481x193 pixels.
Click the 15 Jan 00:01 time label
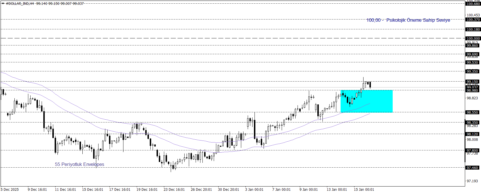point(364,189)
